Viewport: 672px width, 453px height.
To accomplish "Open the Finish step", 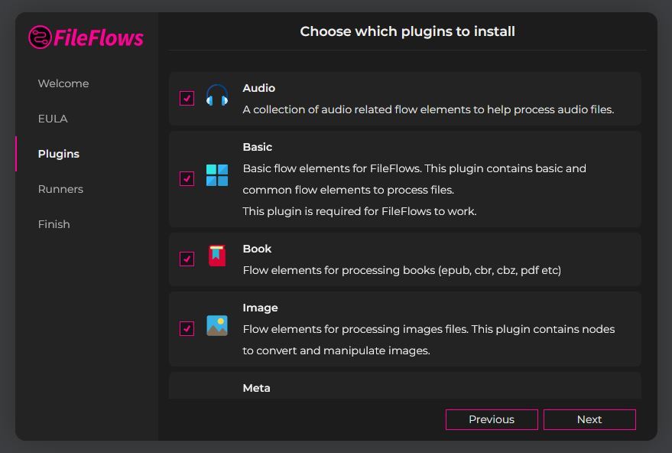I will (x=54, y=224).
